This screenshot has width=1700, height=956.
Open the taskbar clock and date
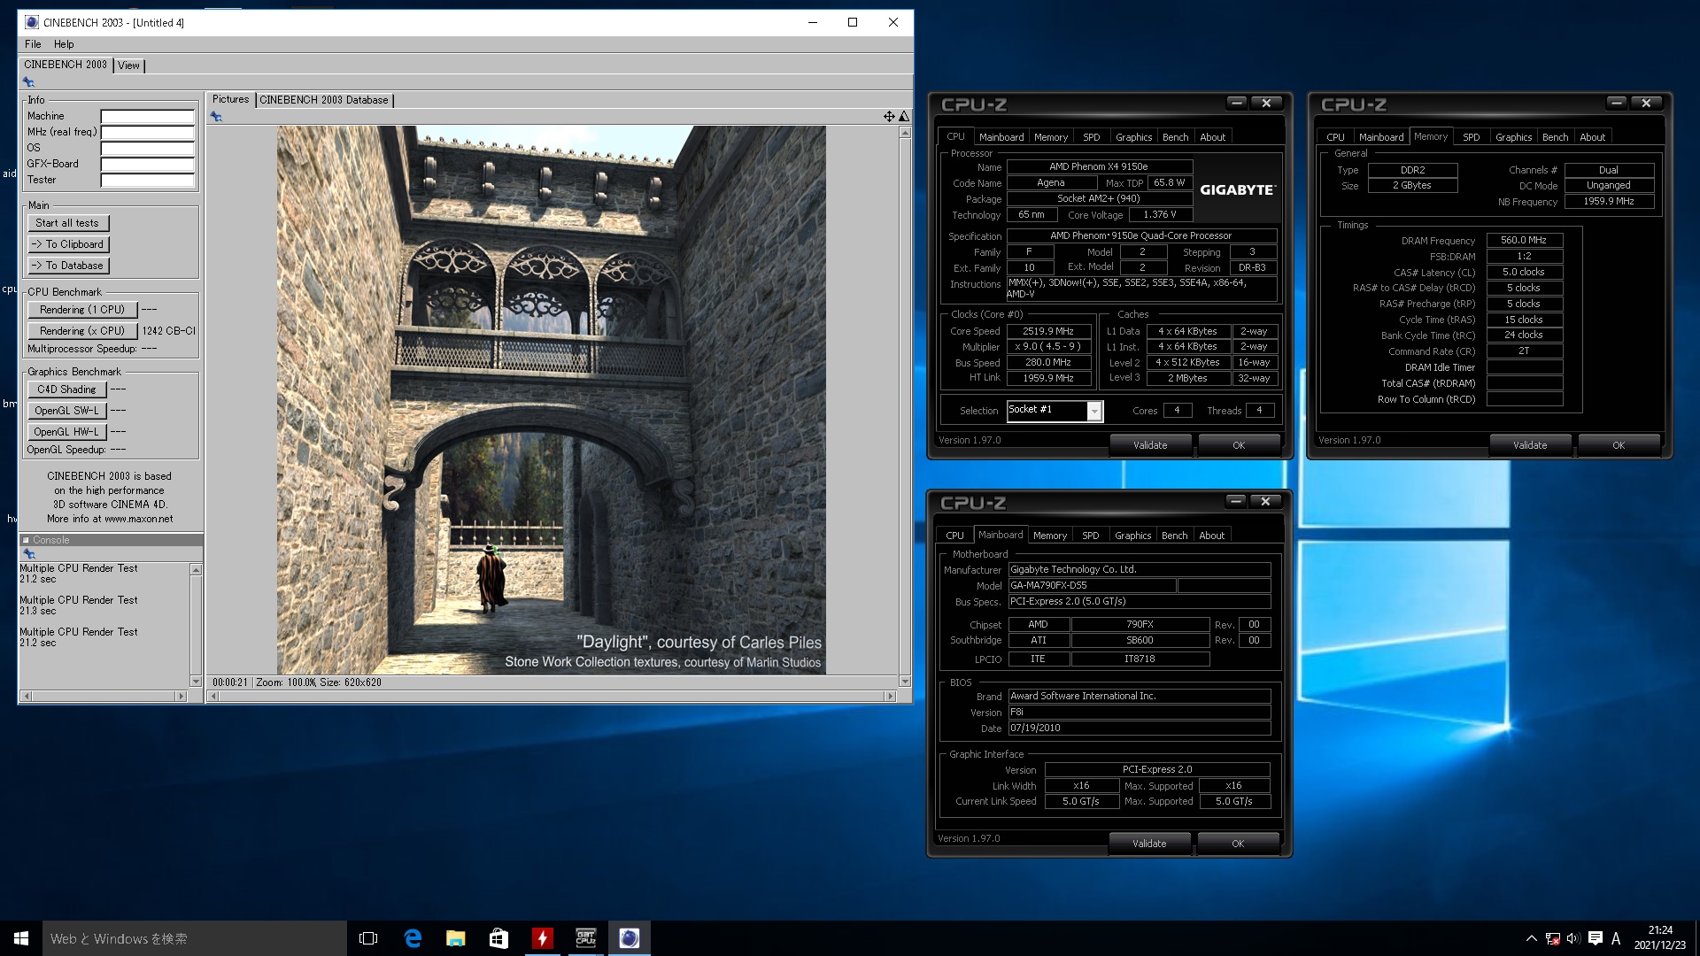click(x=1660, y=938)
